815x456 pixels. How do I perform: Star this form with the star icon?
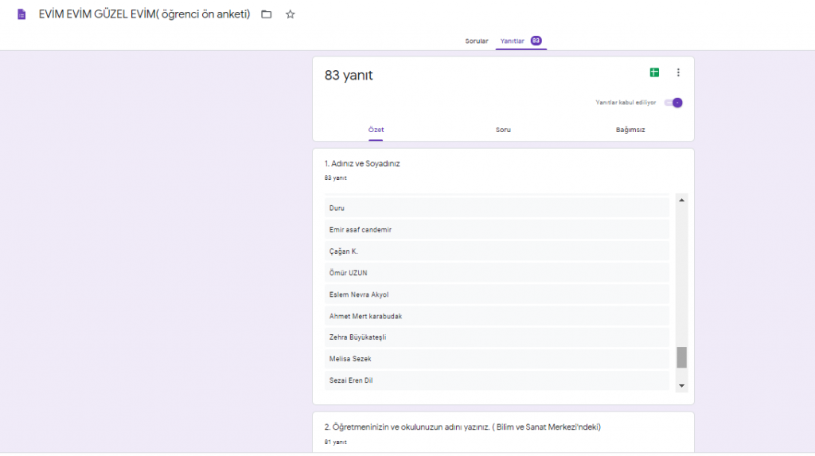click(x=290, y=14)
